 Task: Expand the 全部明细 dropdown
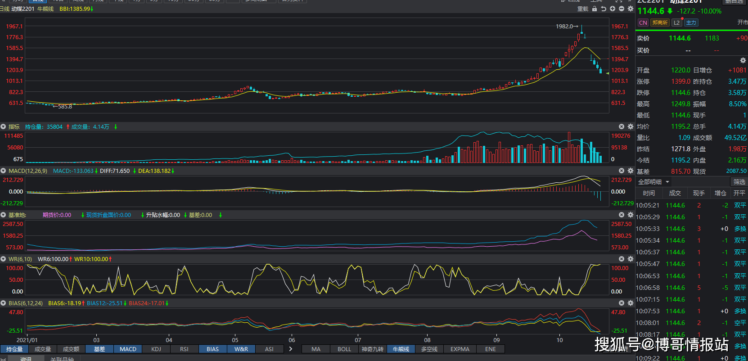coord(653,182)
